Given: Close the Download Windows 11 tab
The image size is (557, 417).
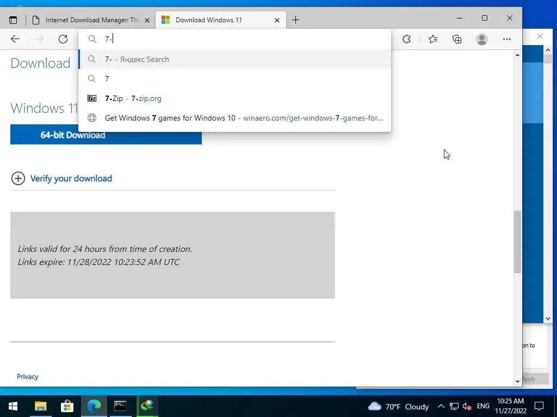Looking at the screenshot, I should (277, 21).
